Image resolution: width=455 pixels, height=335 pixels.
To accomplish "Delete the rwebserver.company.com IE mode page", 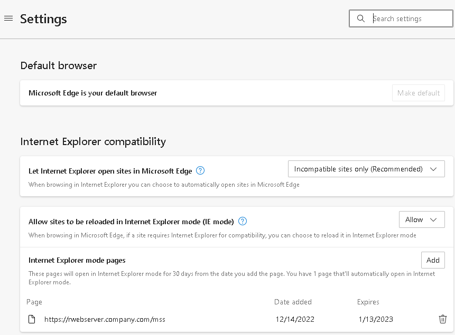I will [443, 319].
